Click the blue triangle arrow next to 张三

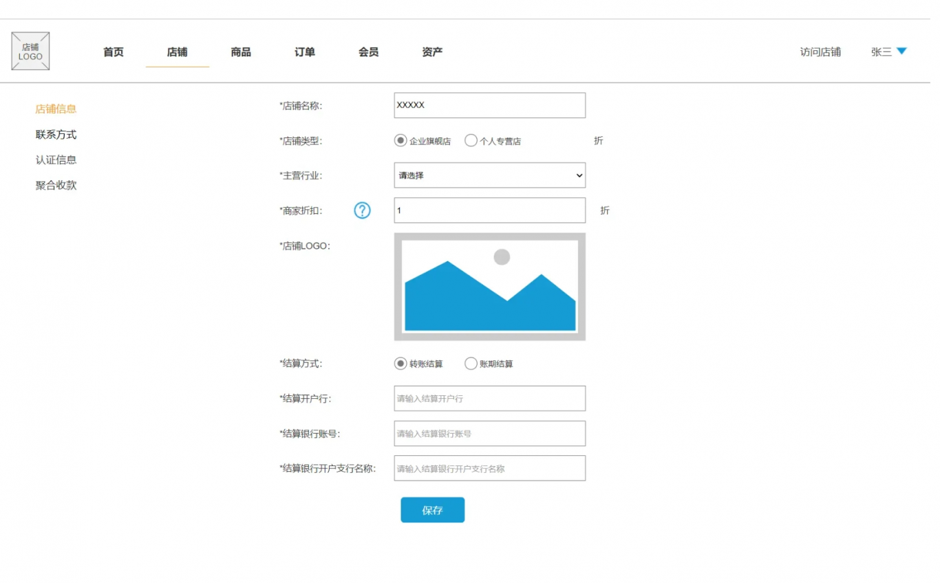pos(901,51)
